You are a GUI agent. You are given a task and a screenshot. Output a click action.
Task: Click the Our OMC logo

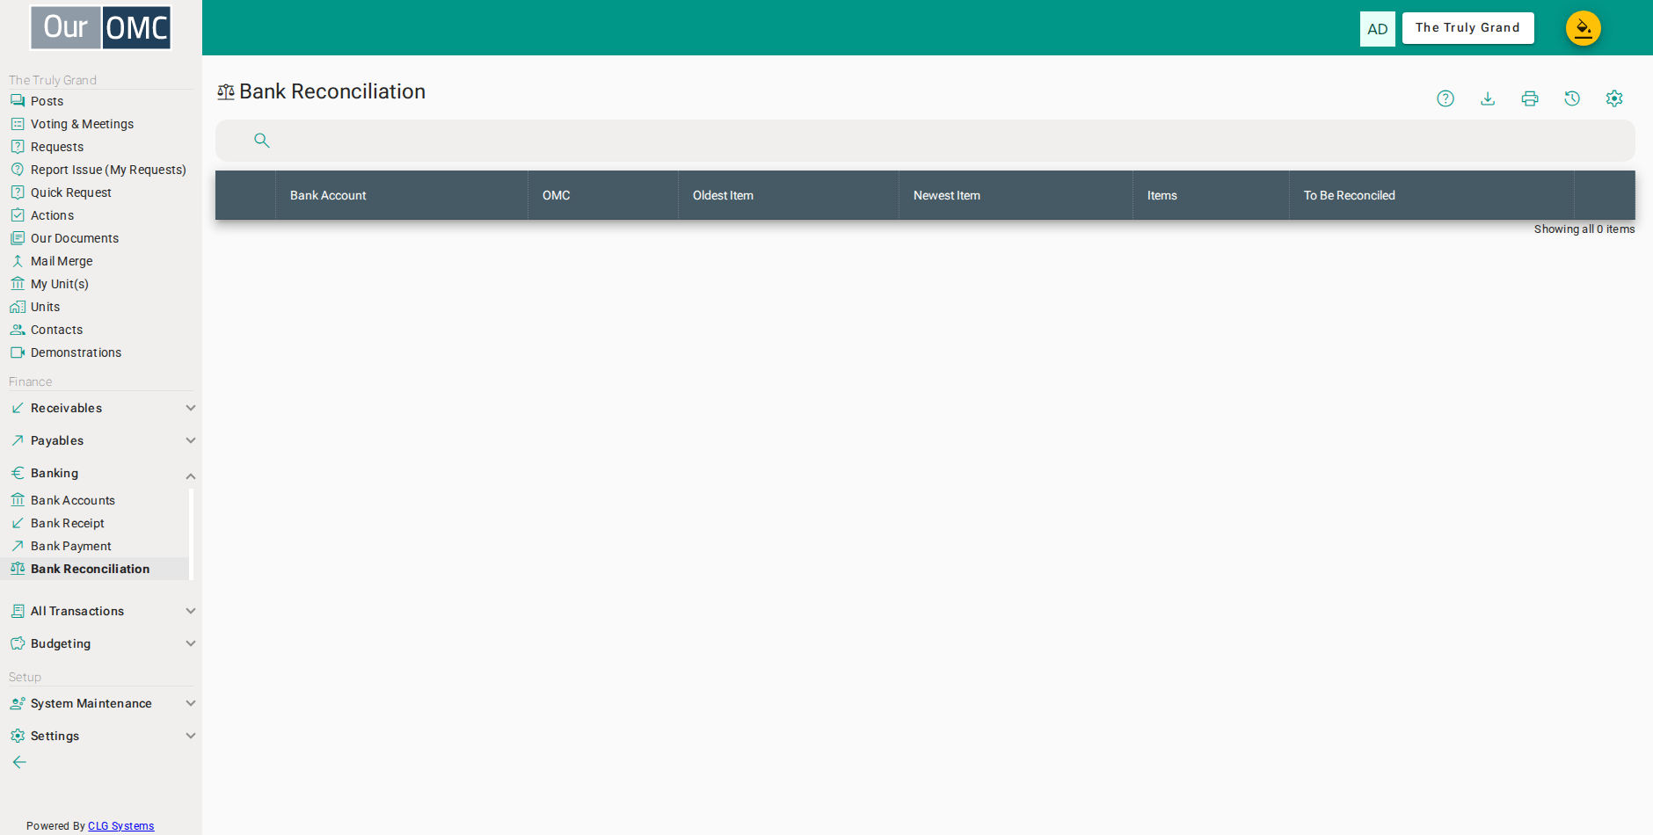pyautogui.click(x=101, y=28)
